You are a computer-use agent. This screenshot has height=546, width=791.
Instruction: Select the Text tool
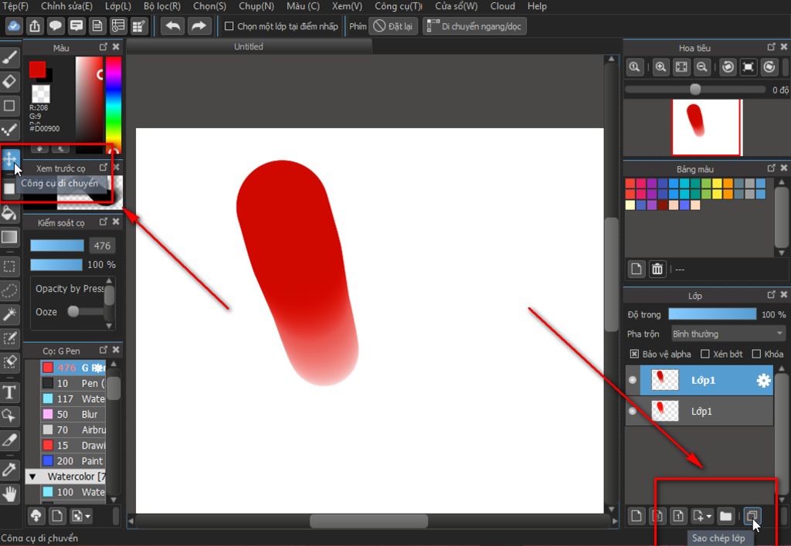9,392
